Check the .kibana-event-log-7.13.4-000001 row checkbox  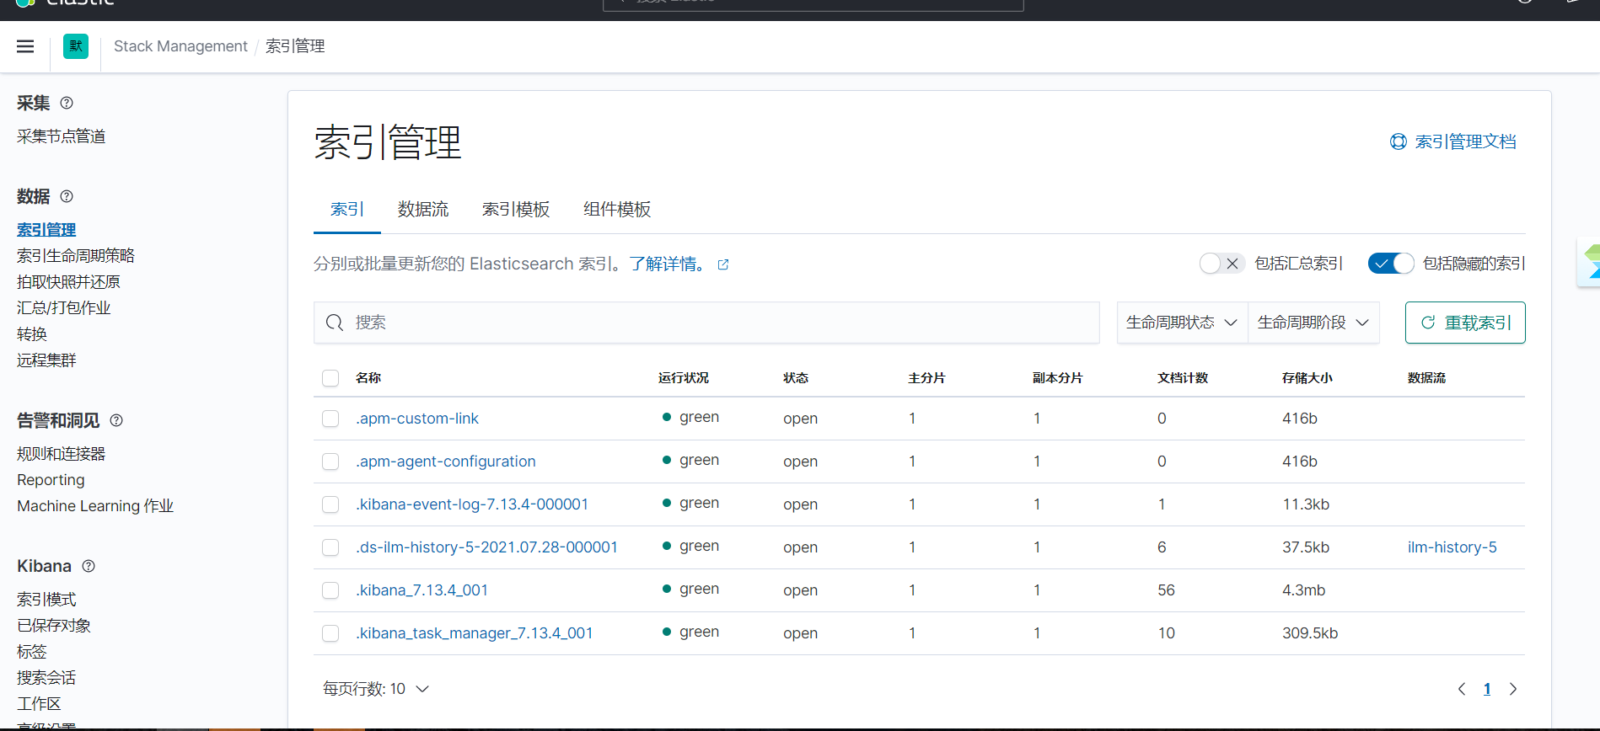pos(330,504)
